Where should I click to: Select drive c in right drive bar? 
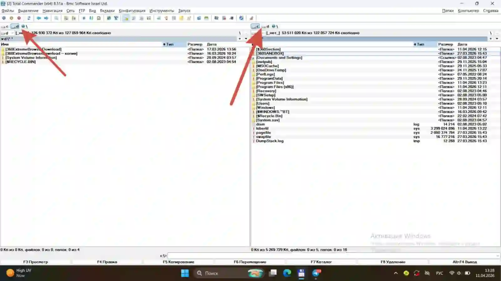point(255,27)
